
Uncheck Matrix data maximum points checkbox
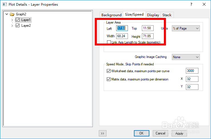click(x=108, y=79)
